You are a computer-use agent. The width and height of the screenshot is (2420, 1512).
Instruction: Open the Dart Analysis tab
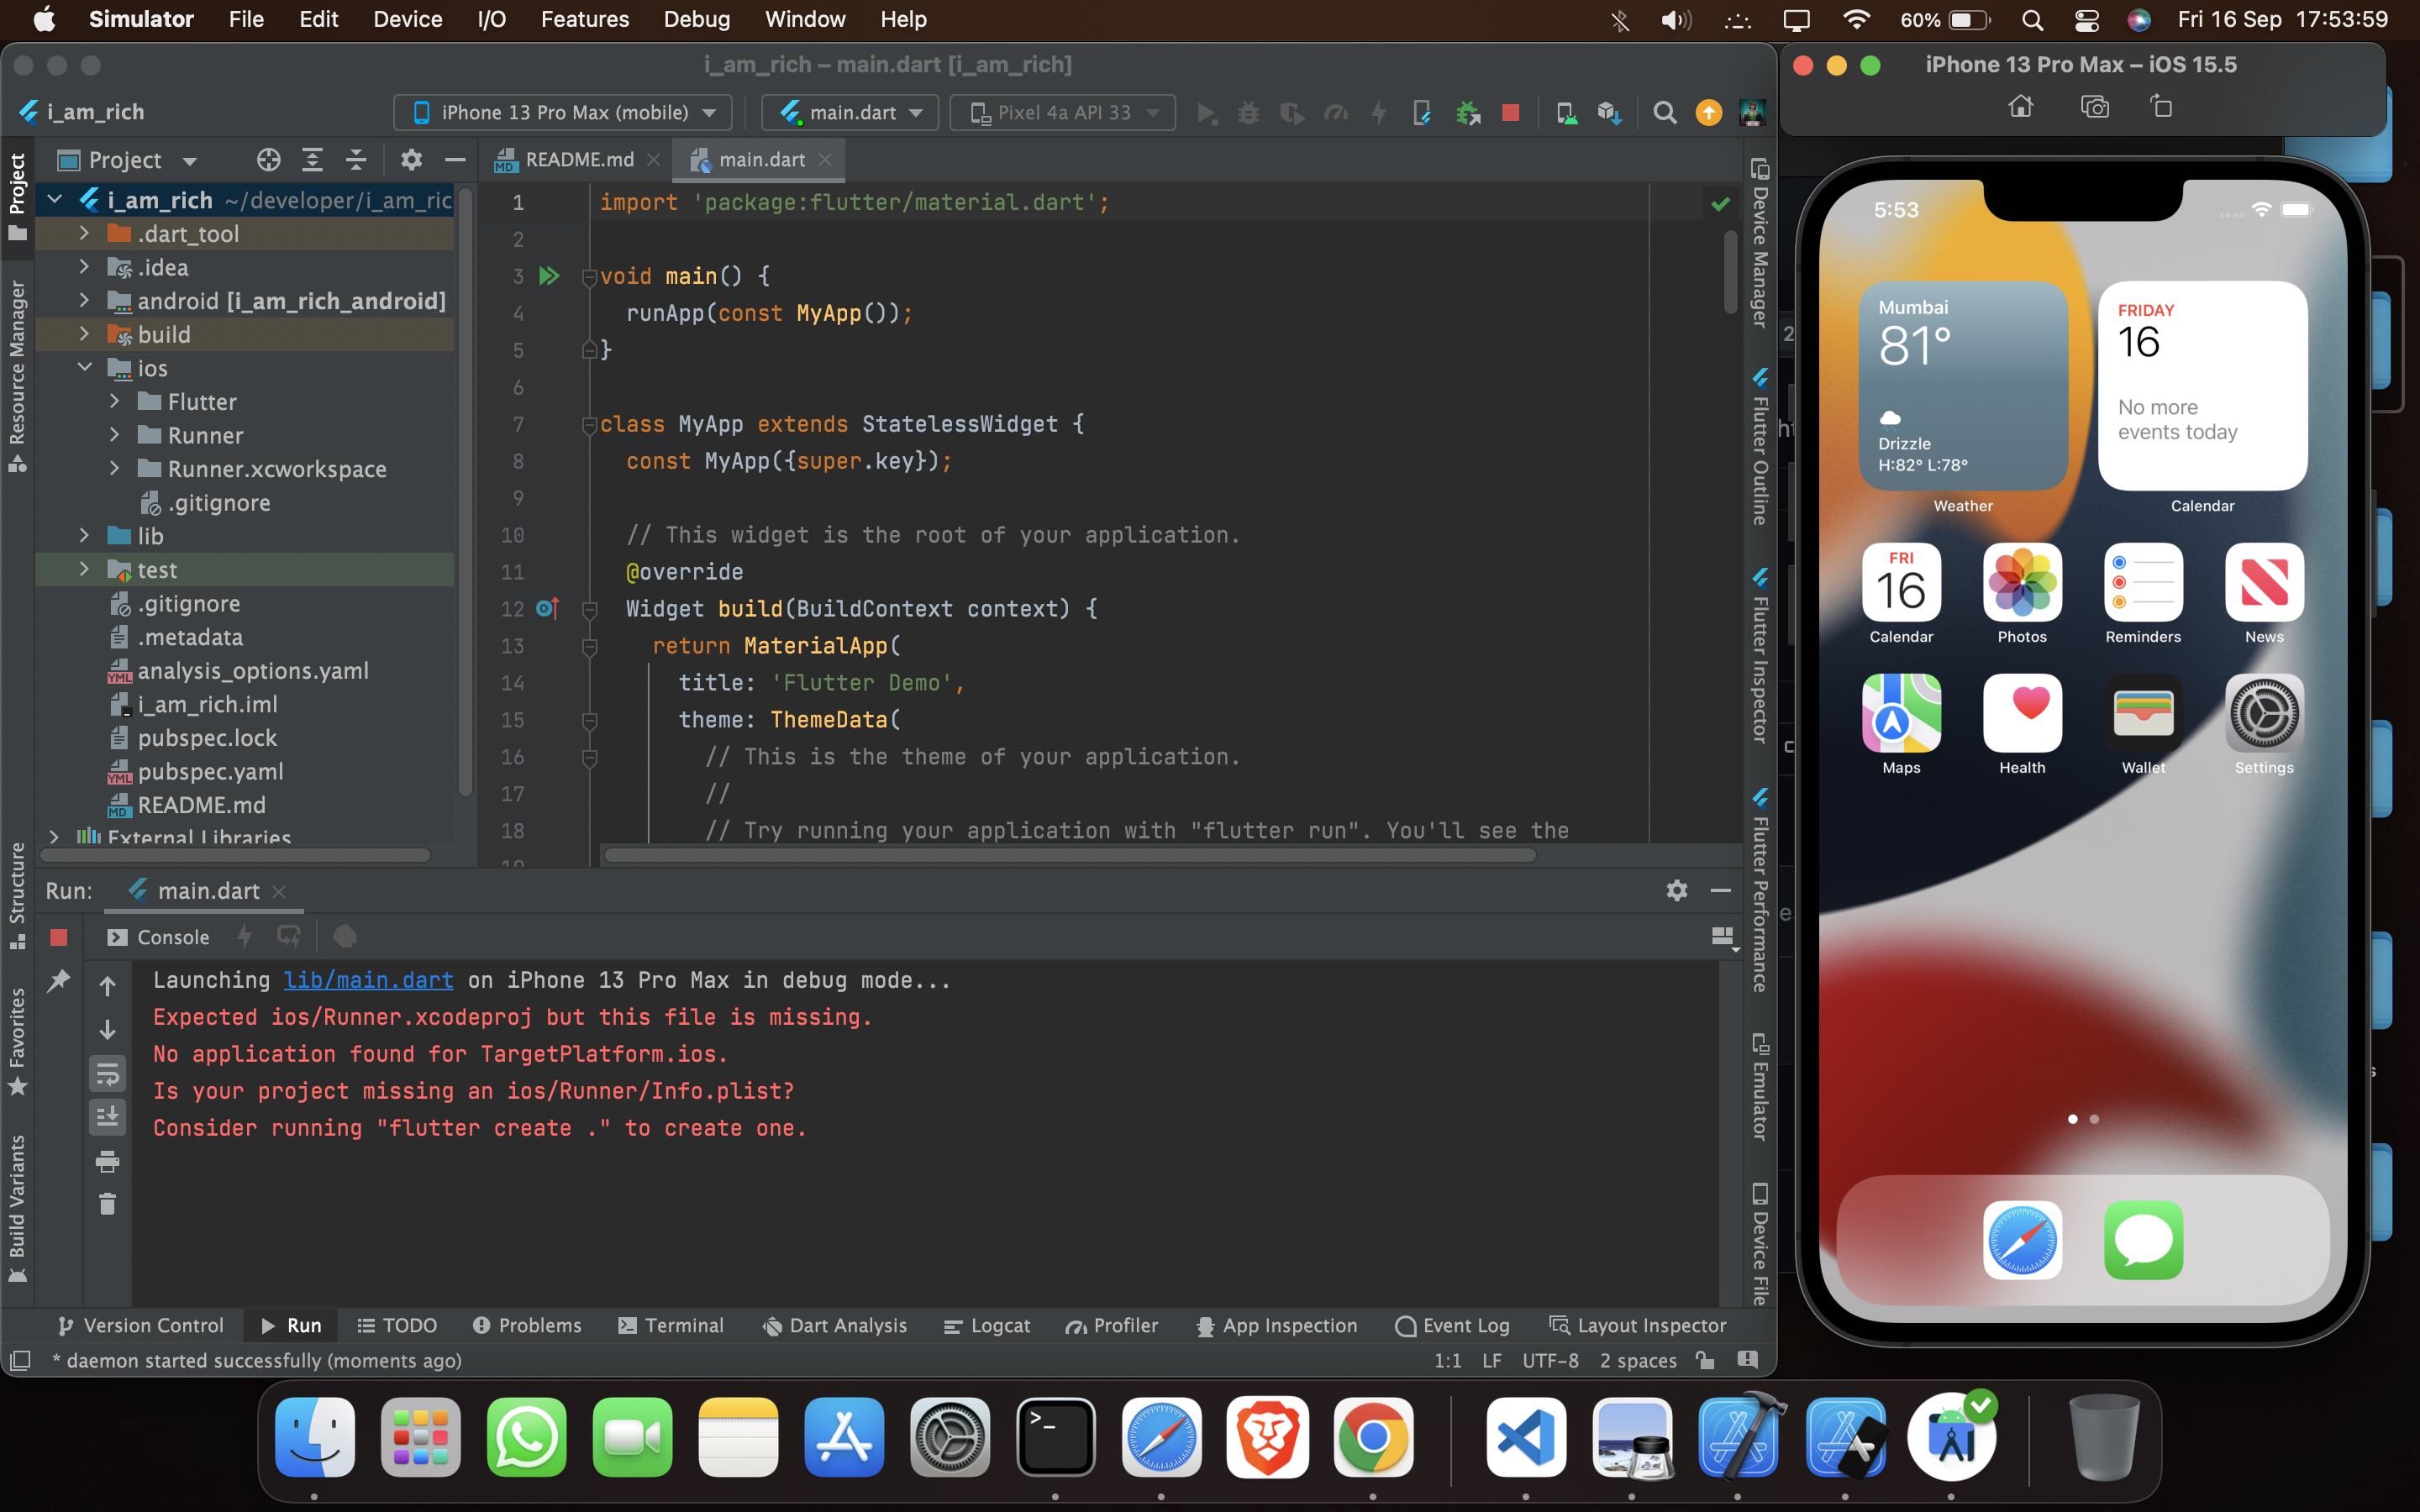point(834,1325)
